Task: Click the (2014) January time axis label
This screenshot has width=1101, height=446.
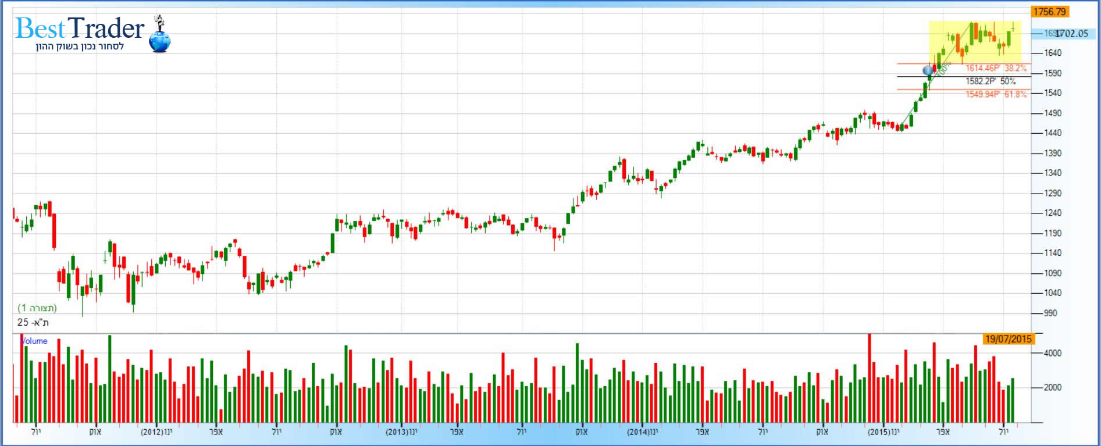Action: pyautogui.click(x=642, y=432)
